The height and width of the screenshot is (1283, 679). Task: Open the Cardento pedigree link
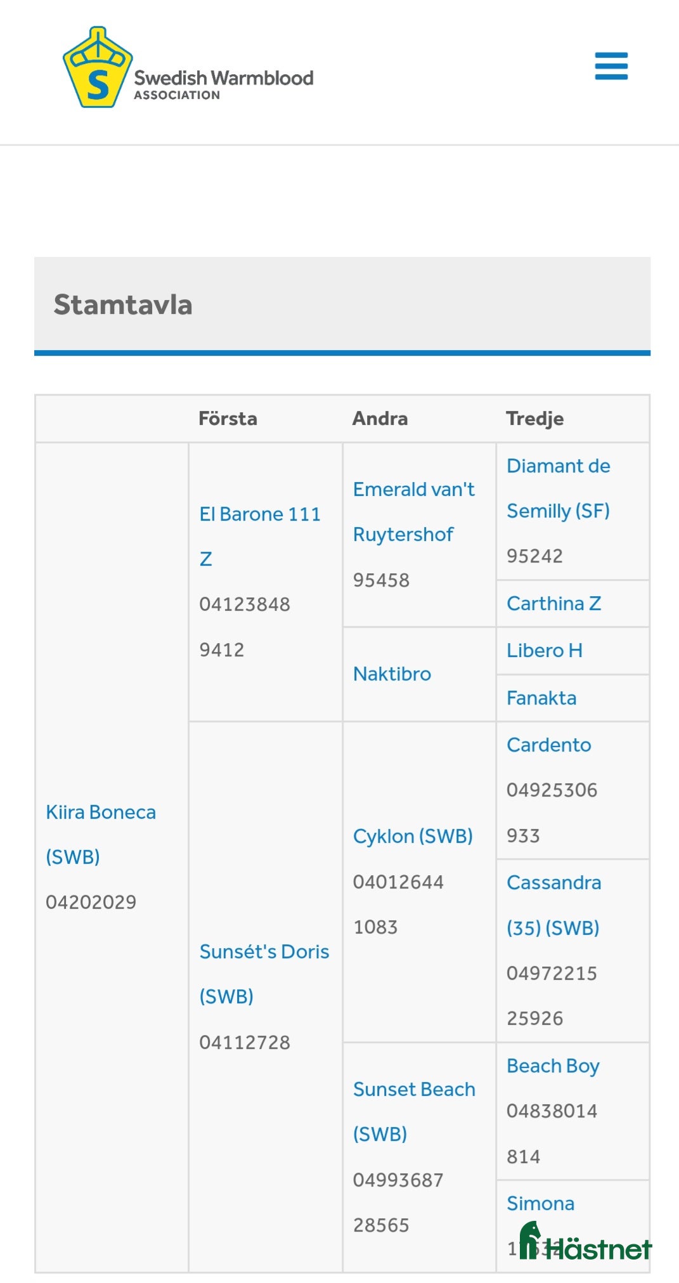click(548, 745)
